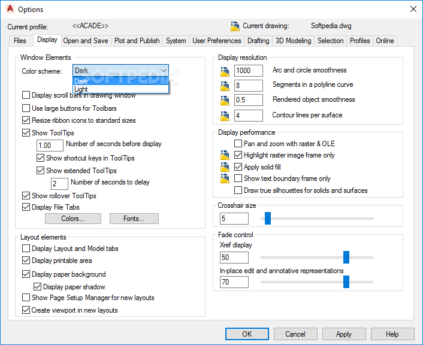Uncheck Show rollover ToolTips
The image size is (423, 345).
pyautogui.click(x=26, y=196)
